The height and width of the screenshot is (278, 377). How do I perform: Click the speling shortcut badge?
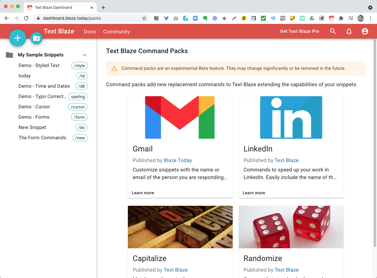click(x=78, y=97)
